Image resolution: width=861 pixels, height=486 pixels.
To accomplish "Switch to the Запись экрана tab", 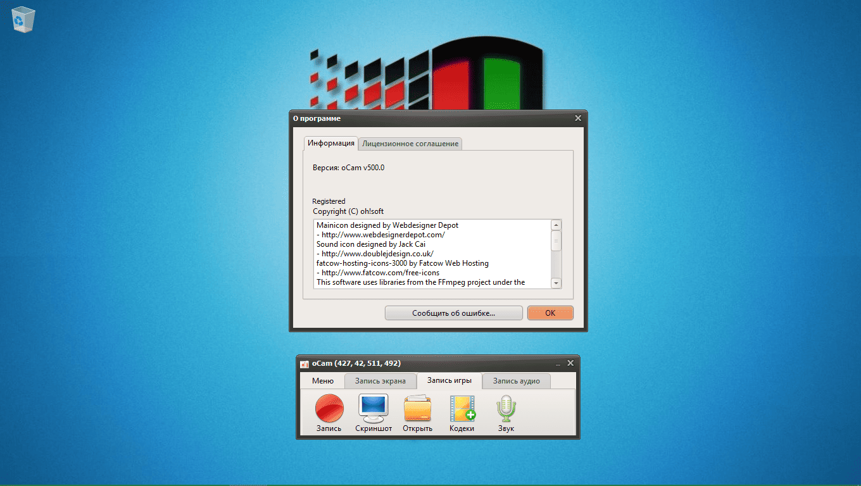I will (x=380, y=381).
